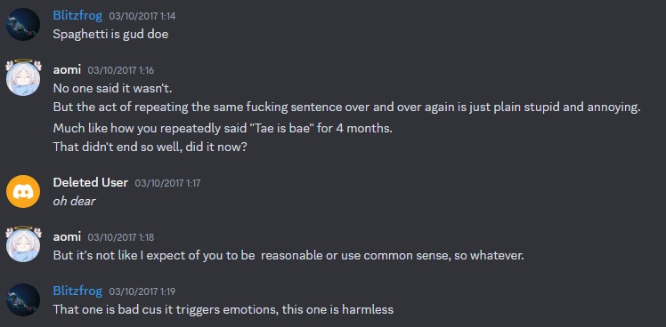
Task: Select the aomi username posted at 1:18
Action: point(67,237)
